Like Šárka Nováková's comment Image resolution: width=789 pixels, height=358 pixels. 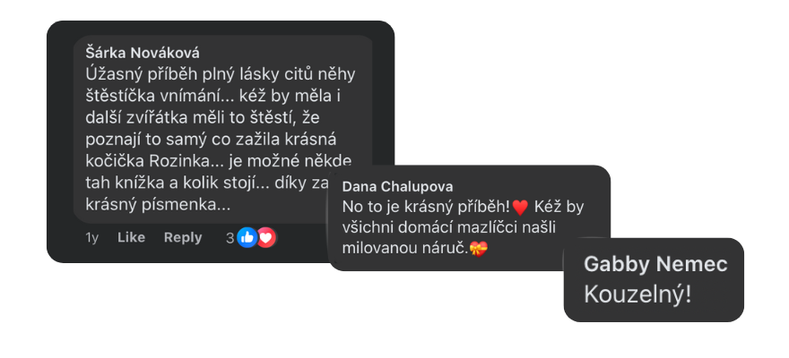[131, 237]
